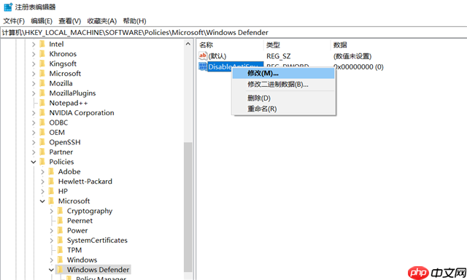Select the (默认) value row

click(x=217, y=56)
